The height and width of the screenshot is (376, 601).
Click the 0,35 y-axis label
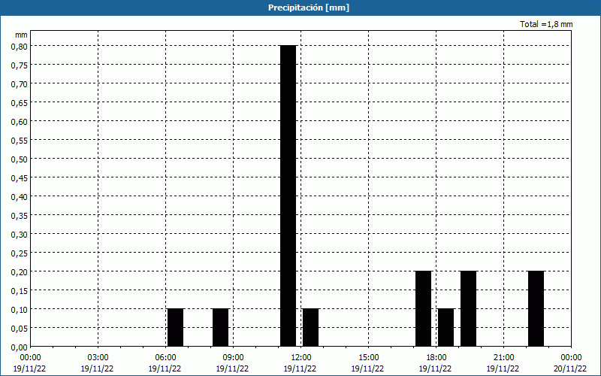(20, 215)
